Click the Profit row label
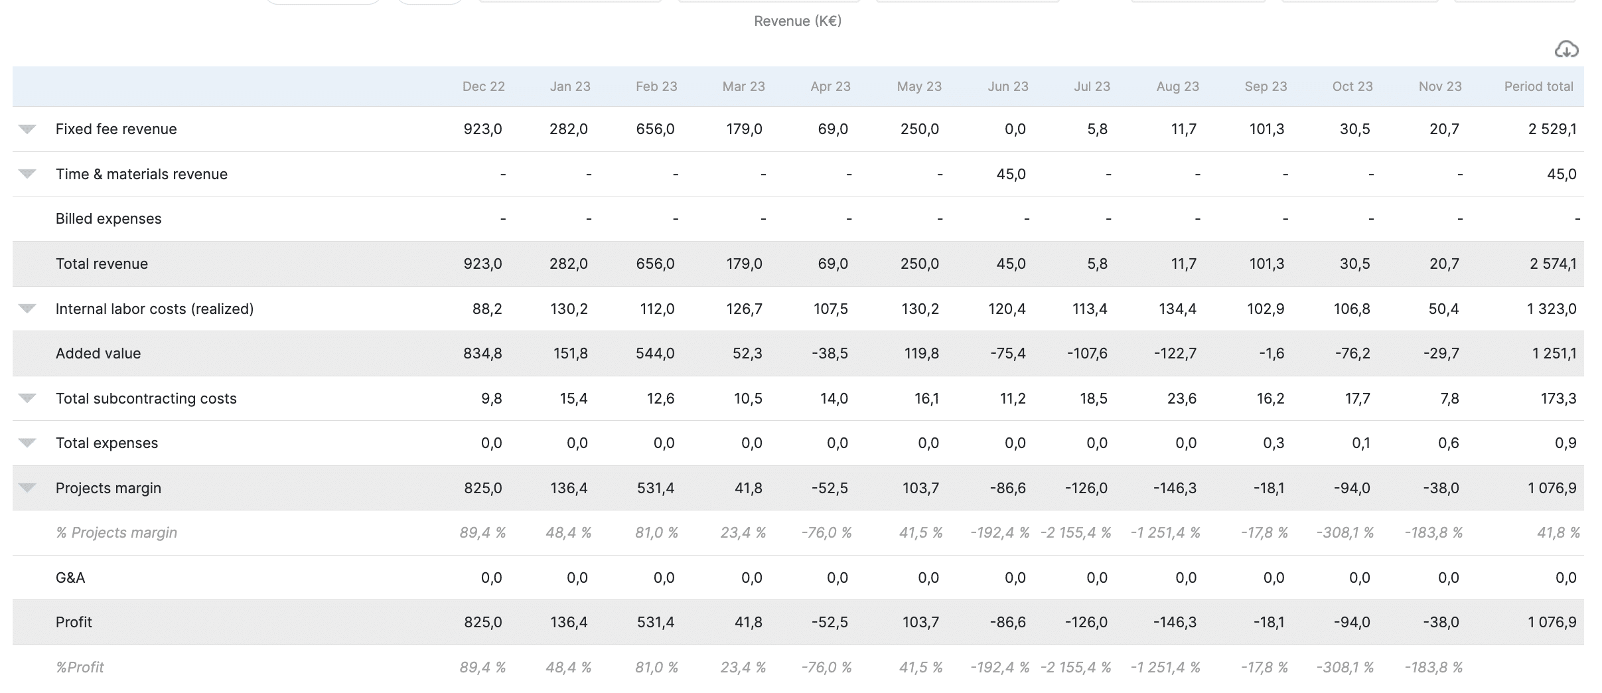1602x693 pixels. pyautogui.click(x=74, y=622)
